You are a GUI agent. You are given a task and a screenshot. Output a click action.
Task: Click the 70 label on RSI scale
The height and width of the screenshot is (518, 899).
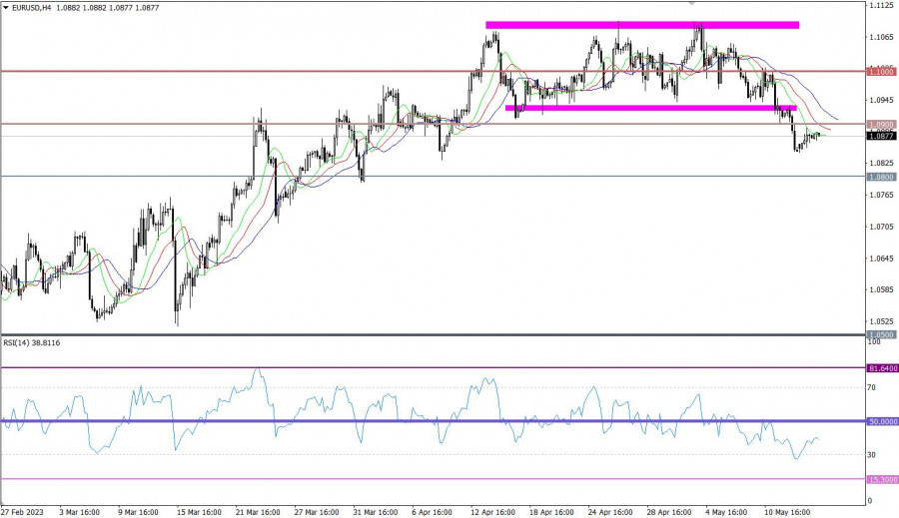(x=871, y=388)
